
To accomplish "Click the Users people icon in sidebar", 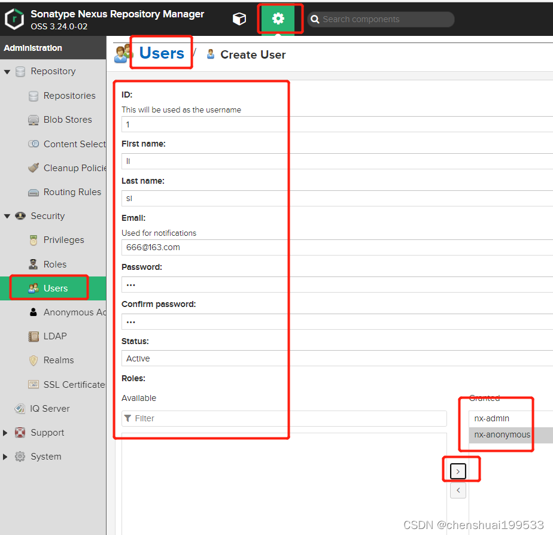I will [x=34, y=288].
